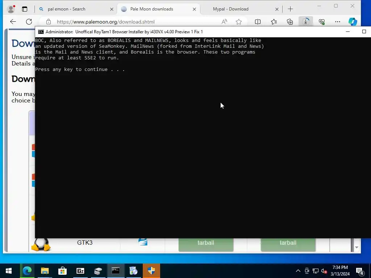The image size is (371, 278).
Task: Click muted volume tray icon
Action: click(x=324, y=271)
